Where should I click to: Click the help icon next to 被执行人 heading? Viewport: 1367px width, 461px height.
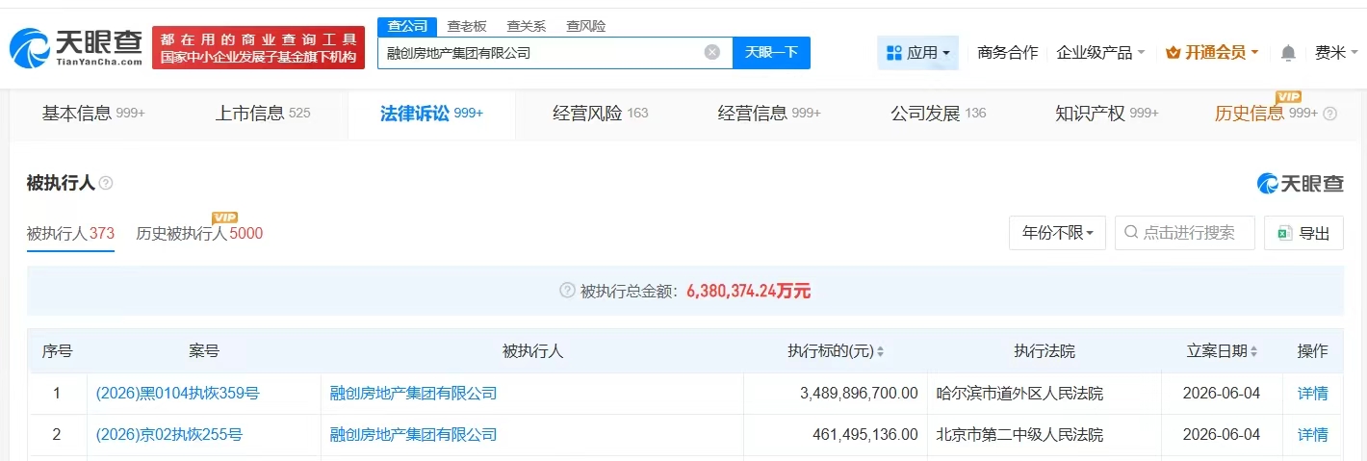click(106, 183)
